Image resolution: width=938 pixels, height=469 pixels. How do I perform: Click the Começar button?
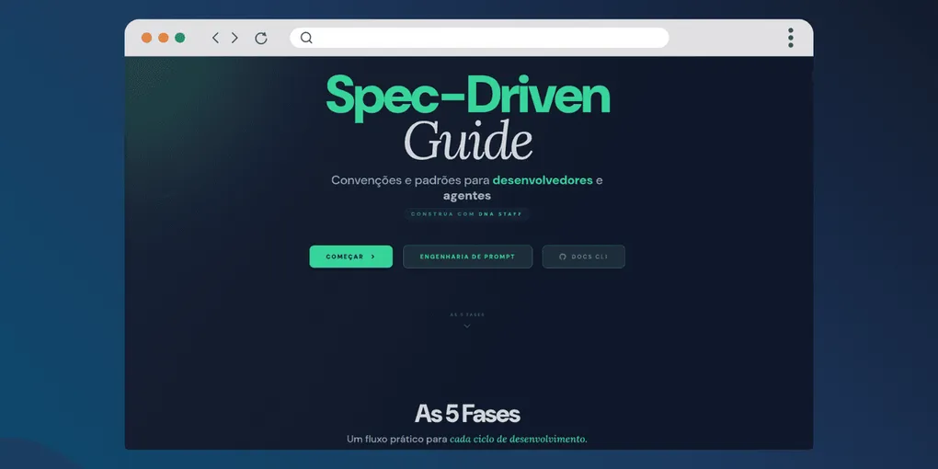pos(351,257)
